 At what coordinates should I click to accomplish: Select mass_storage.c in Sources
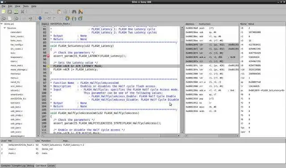(19, 70)
